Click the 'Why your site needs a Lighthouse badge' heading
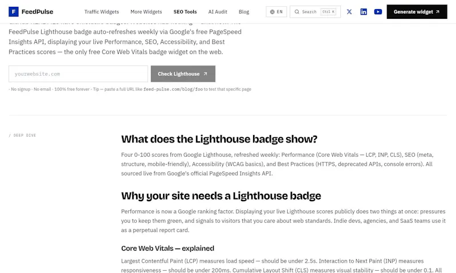The height and width of the screenshot is (273, 456). pyautogui.click(x=221, y=195)
